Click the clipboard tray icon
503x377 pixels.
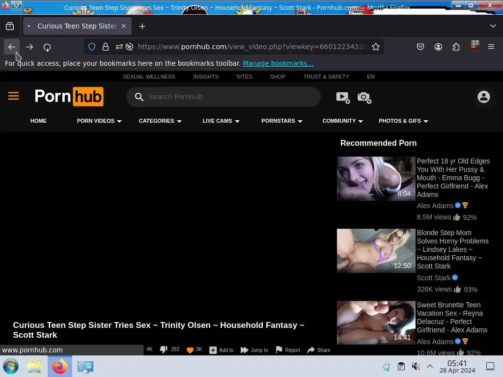401,366
